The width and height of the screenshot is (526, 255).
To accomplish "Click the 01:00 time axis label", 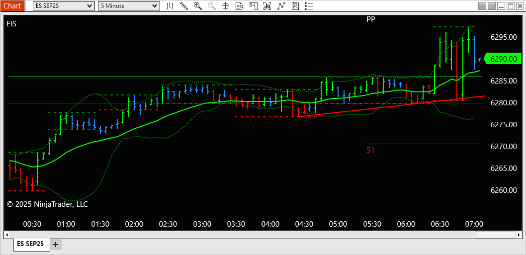I will (x=66, y=224).
